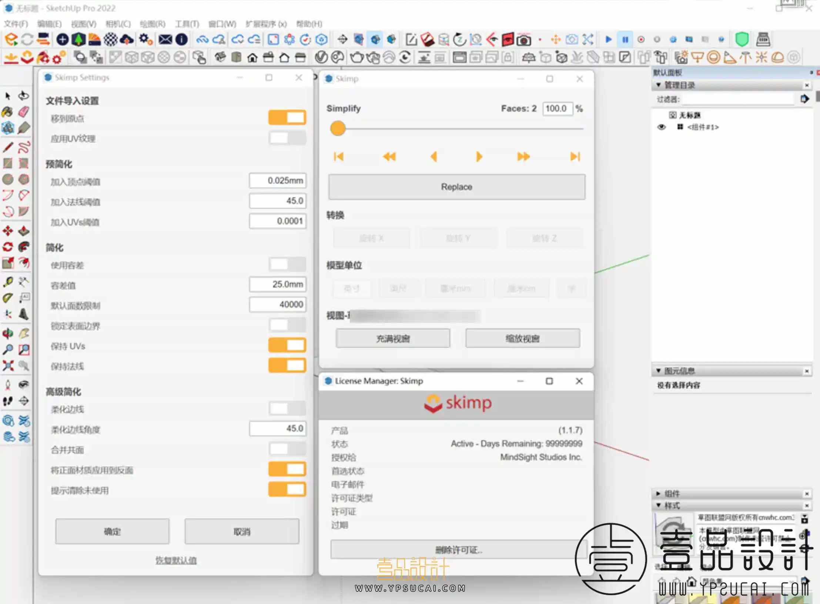Viewport: 820px width, 604px height.
Task: Click the blue Pause icon in top toolbar
Action: [625, 39]
